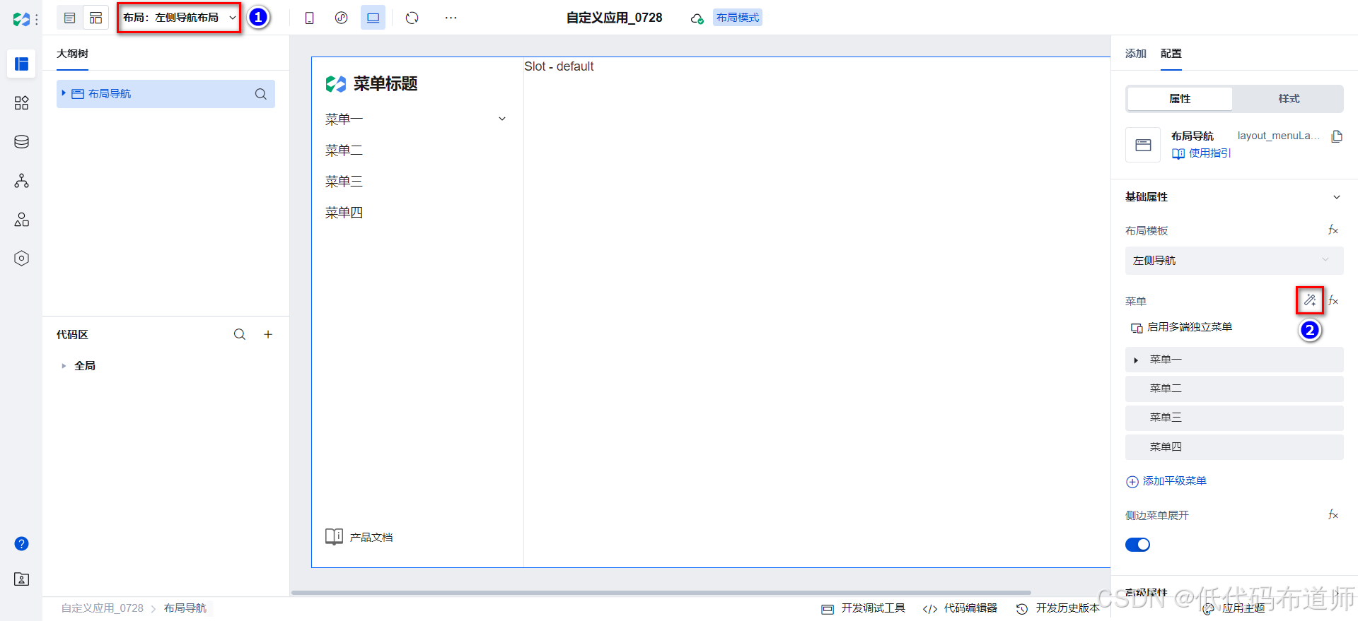Click 布局导航 breadcrumb item
Image resolution: width=1358 pixels, height=621 pixels.
coord(185,608)
